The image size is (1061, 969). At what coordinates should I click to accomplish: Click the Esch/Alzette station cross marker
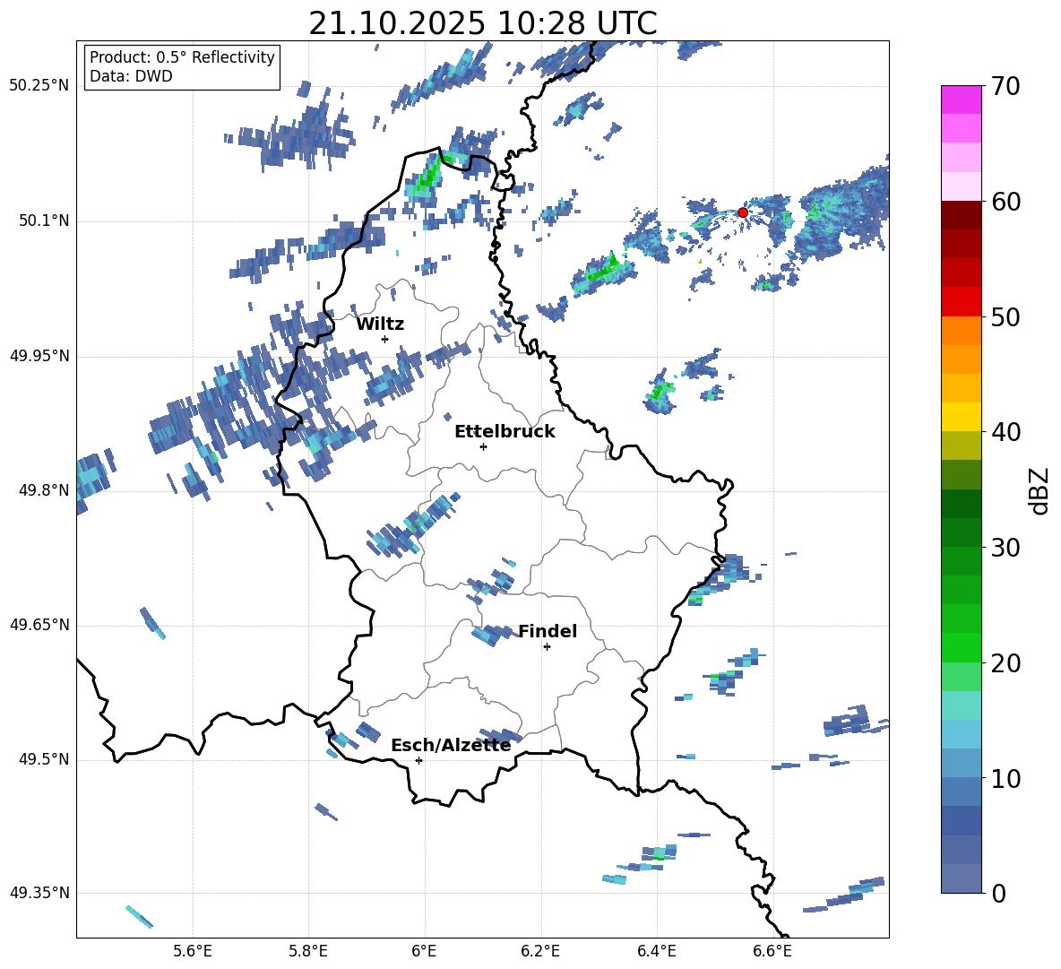tap(418, 760)
